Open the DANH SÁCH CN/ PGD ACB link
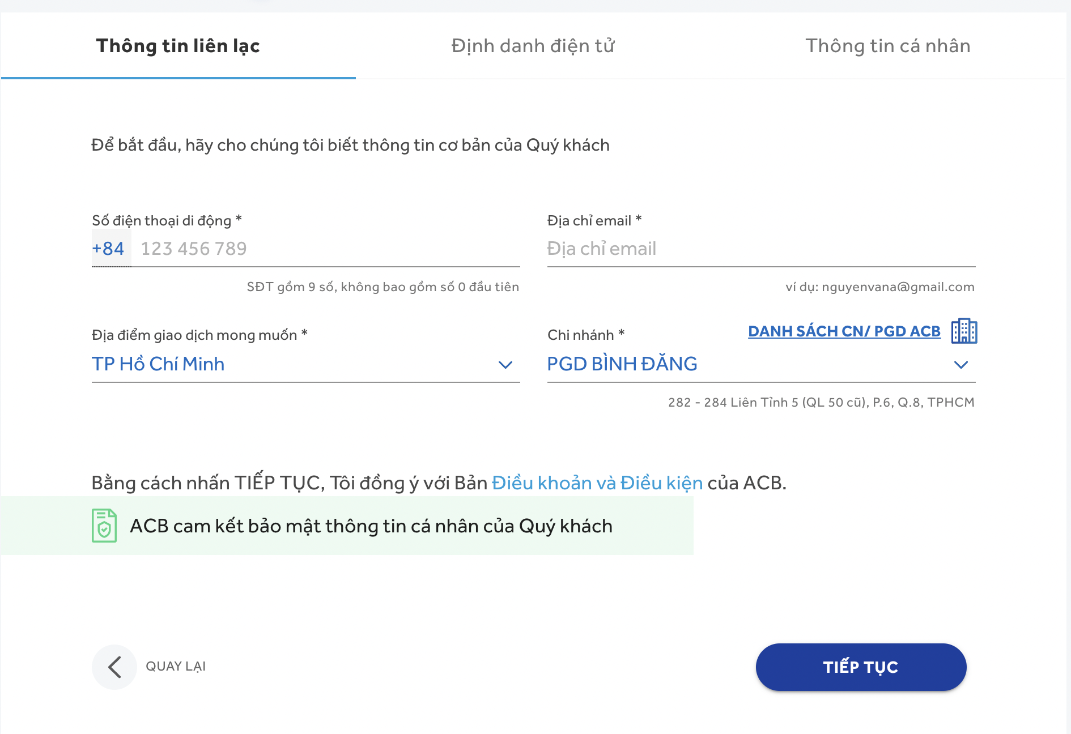This screenshot has width=1071, height=734. point(844,331)
